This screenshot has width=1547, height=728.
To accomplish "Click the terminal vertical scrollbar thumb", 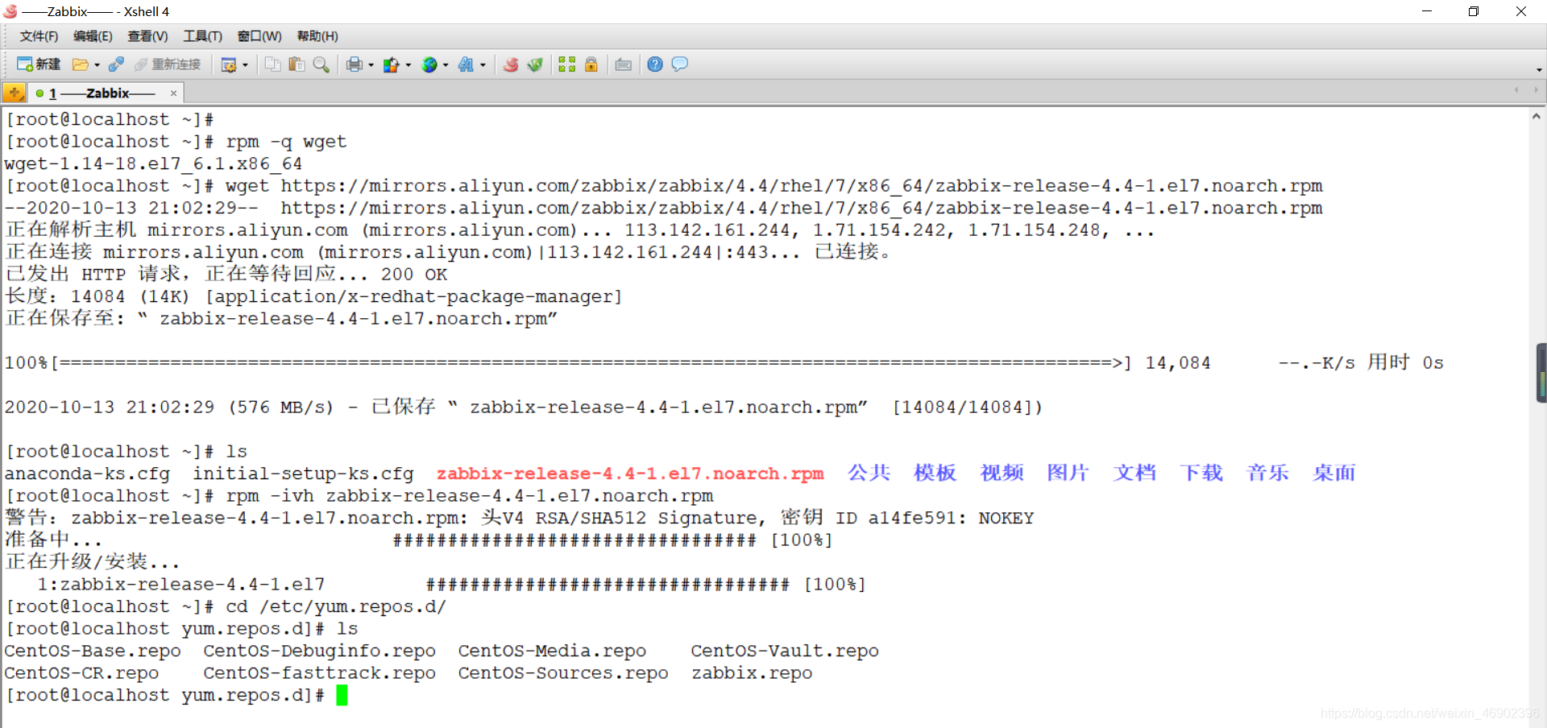I will pyautogui.click(x=1541, y=373).
